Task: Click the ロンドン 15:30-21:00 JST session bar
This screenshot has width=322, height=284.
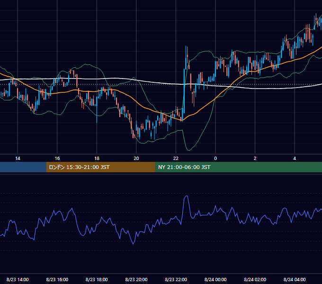Action: (x=100, y=167)
